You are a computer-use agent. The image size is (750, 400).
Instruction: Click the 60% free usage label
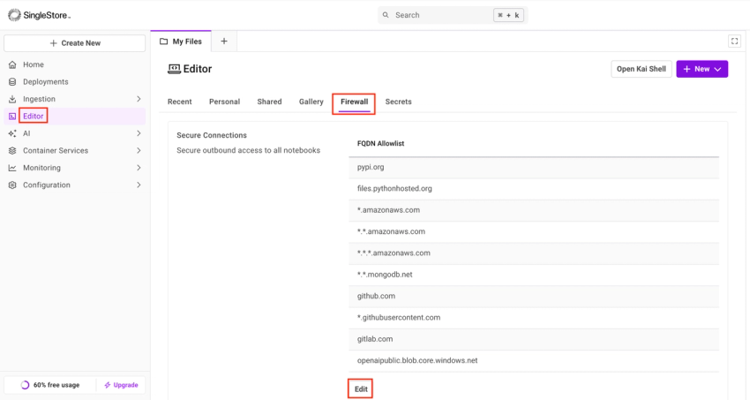point(56,385)
